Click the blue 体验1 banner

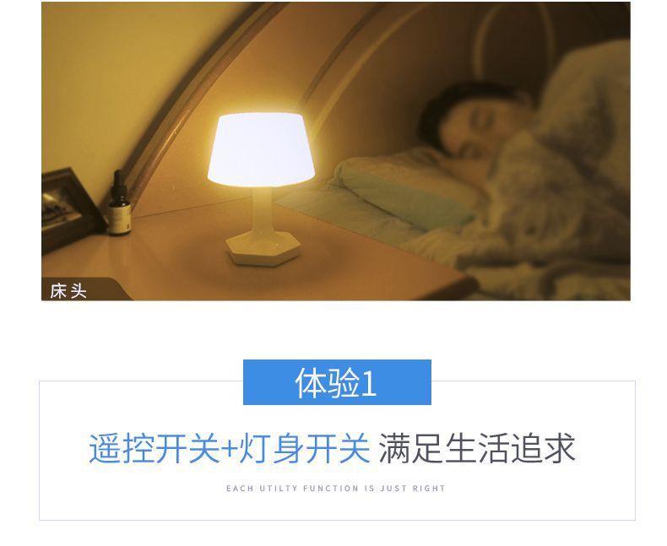pyautogui.click(x=337, y=381)
